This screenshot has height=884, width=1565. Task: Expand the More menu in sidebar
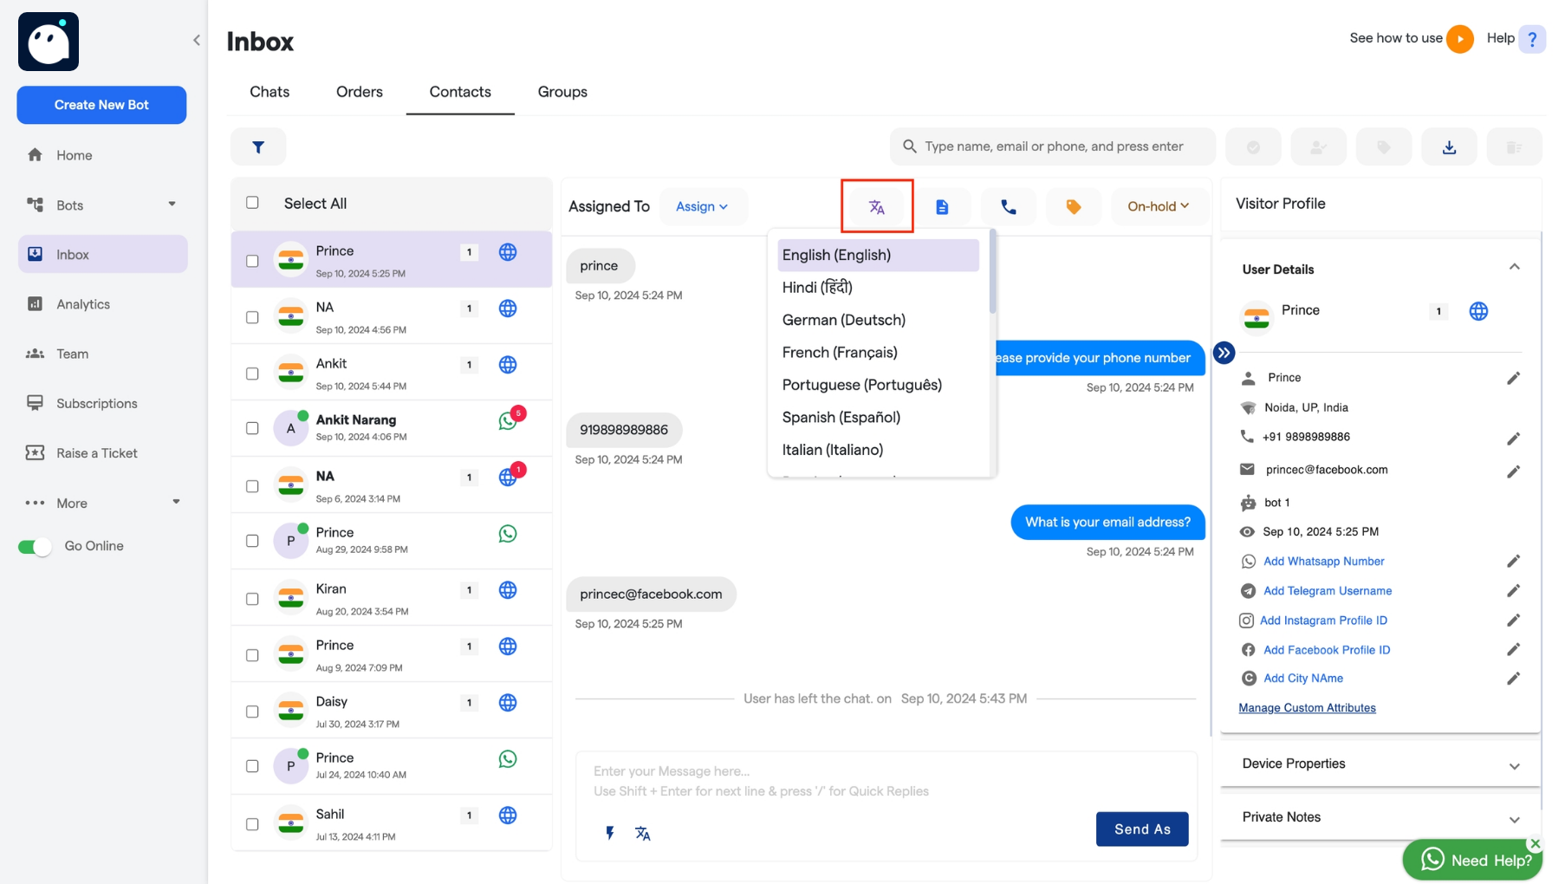coord(176,503)
